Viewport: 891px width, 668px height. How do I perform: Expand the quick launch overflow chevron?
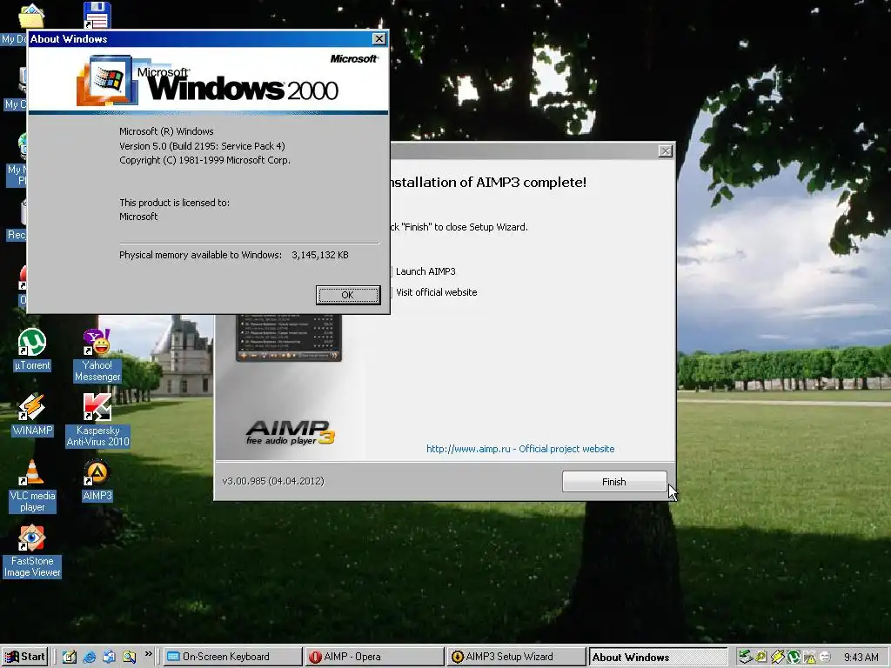[x=148, y=654]
